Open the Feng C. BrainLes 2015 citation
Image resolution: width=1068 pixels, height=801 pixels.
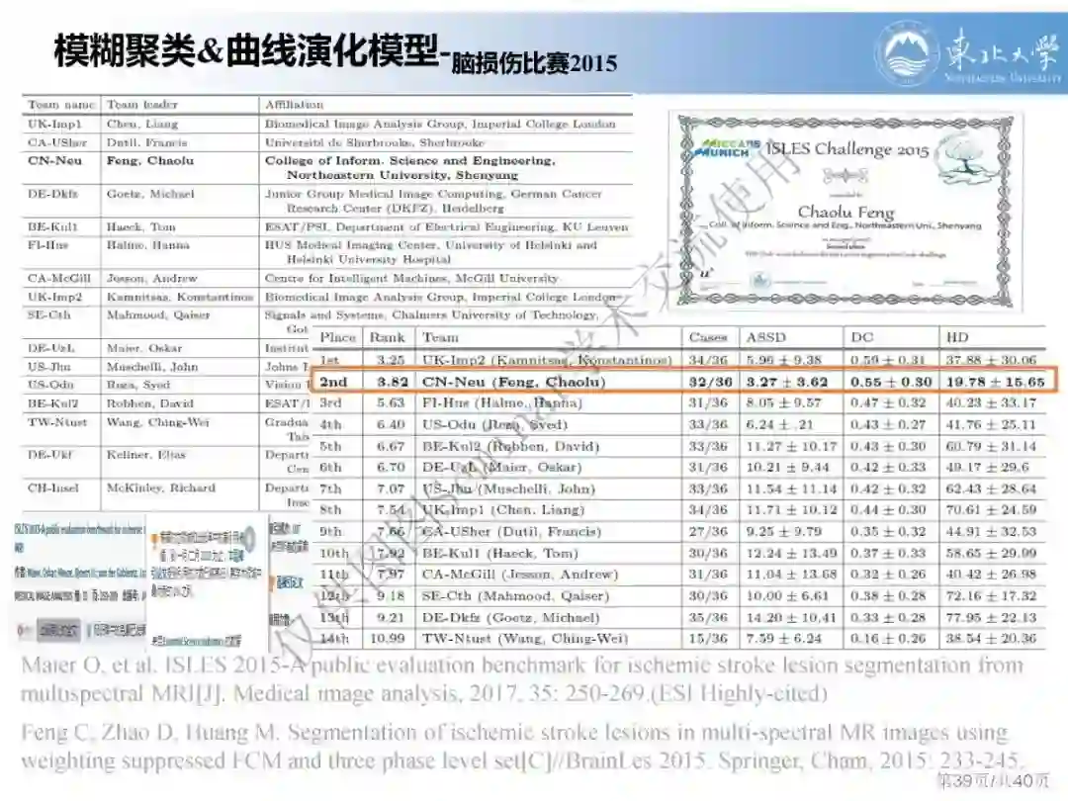pyautogui.click(x=522, y=747)
